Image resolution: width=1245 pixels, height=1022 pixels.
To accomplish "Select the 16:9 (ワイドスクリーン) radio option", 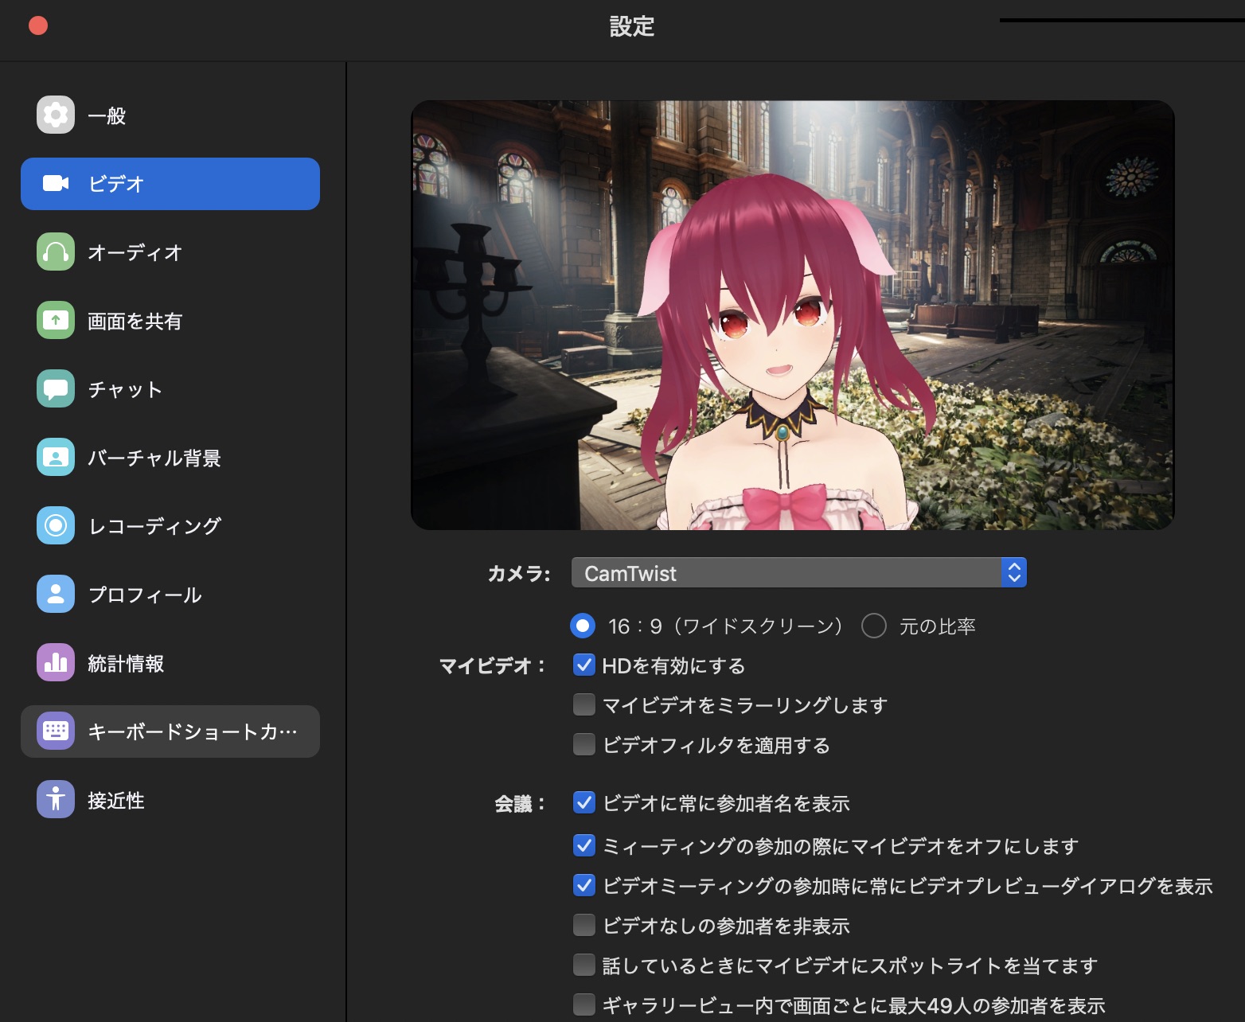I will pos(583,626).
